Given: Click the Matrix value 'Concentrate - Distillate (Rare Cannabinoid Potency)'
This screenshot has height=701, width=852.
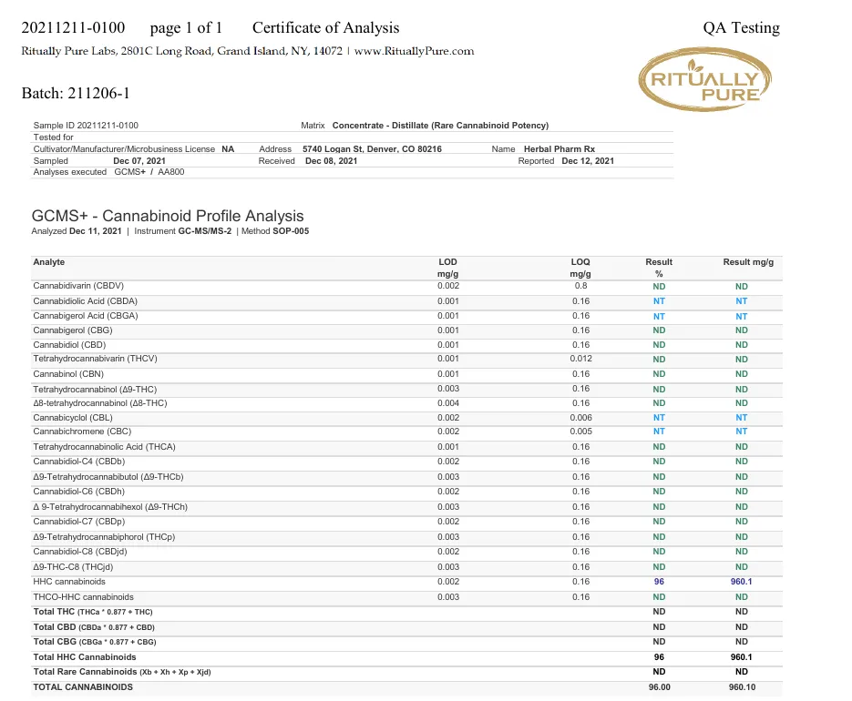Looking at the screenshot, I should (x=440, y=126).
